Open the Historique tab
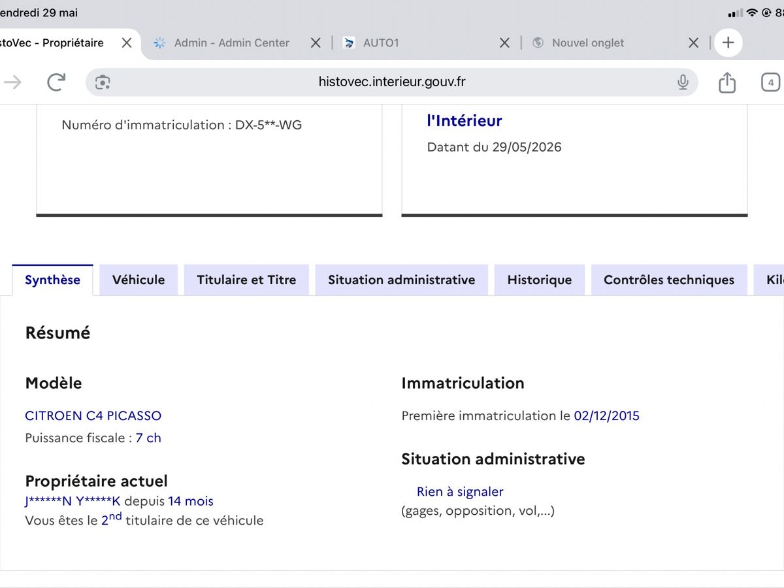Image resolution: width=784 pixels, height=588 pixels. 540,280
